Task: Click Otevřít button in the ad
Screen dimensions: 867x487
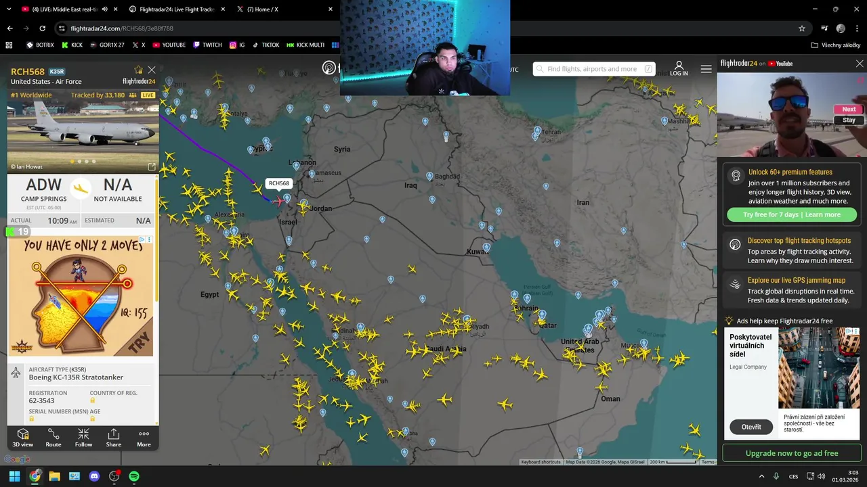Action: (x=751, y=427)
